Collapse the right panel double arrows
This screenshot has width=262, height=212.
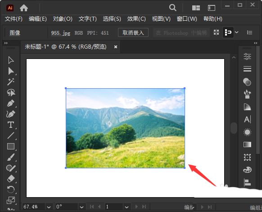[x=256, y=43]
